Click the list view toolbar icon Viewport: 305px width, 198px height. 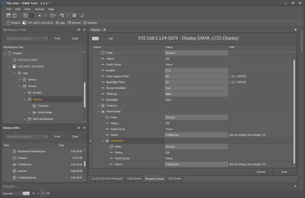coord(74,16)
